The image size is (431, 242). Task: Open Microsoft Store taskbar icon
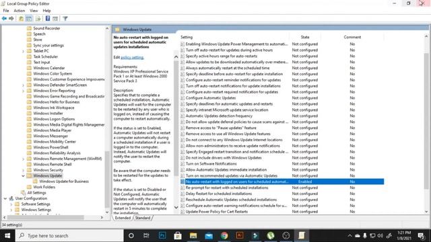(178, 235)
